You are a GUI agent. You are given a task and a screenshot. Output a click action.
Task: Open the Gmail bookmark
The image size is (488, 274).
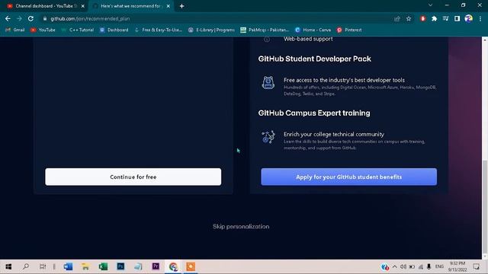click(15, 30)
